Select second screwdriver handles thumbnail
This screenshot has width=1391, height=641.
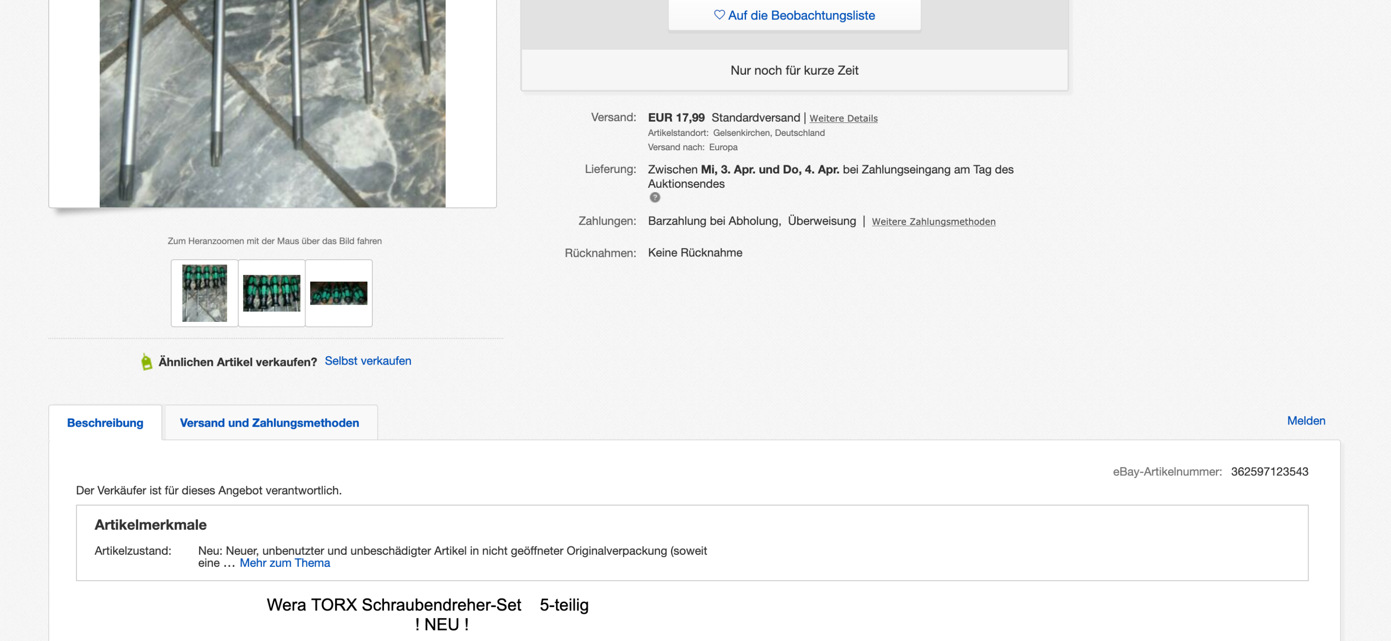tap(272, 293)
